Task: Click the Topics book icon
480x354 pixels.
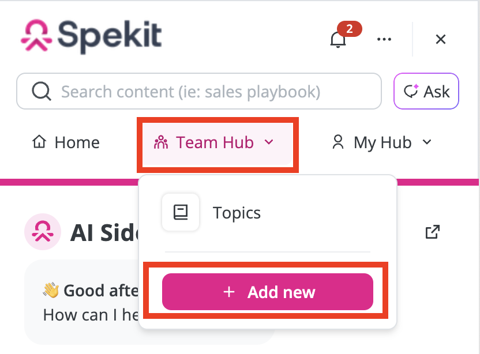Action: (181, 212)
